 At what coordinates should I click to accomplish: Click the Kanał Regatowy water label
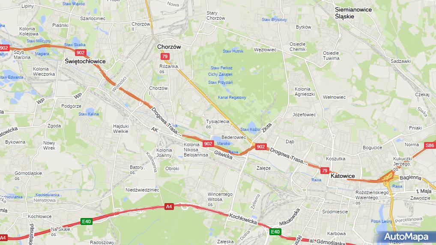click(x=232, y=97)
